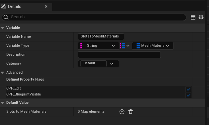209x125 pixels.
Task: Click the Search input field
Action: [x=94, y=17]
